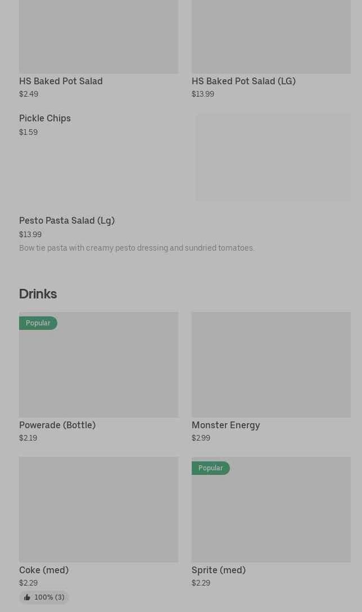Click the thumbs-up icon under Coke (med)
Image resolution: width=362 pixels, height=612 pixels.
tap(27, 597)
